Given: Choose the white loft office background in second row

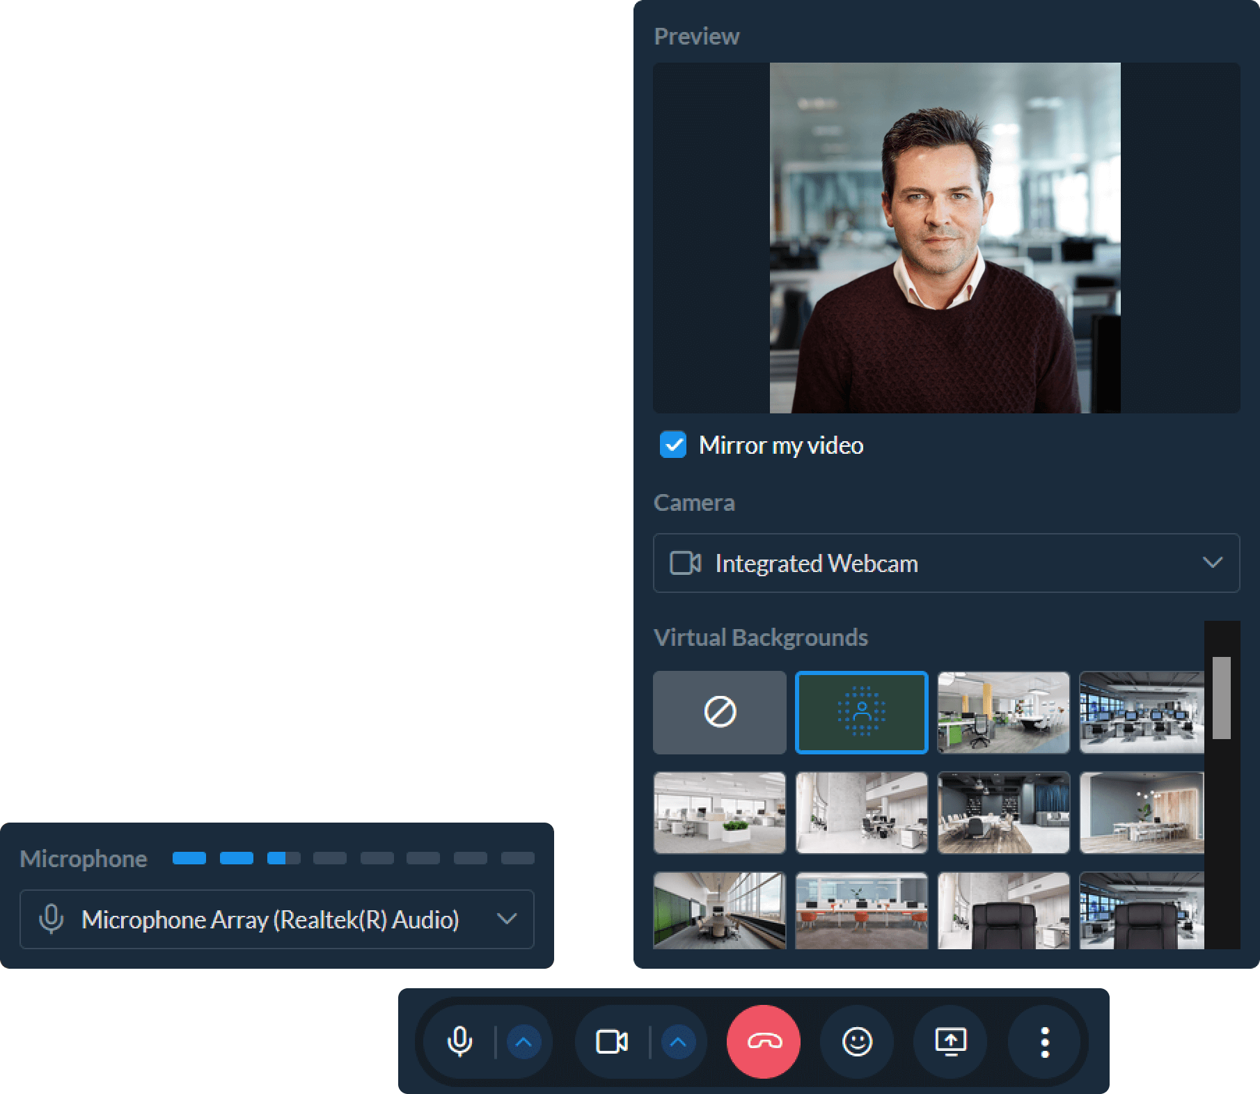Looking at the screenshot, I should (862, 813).
